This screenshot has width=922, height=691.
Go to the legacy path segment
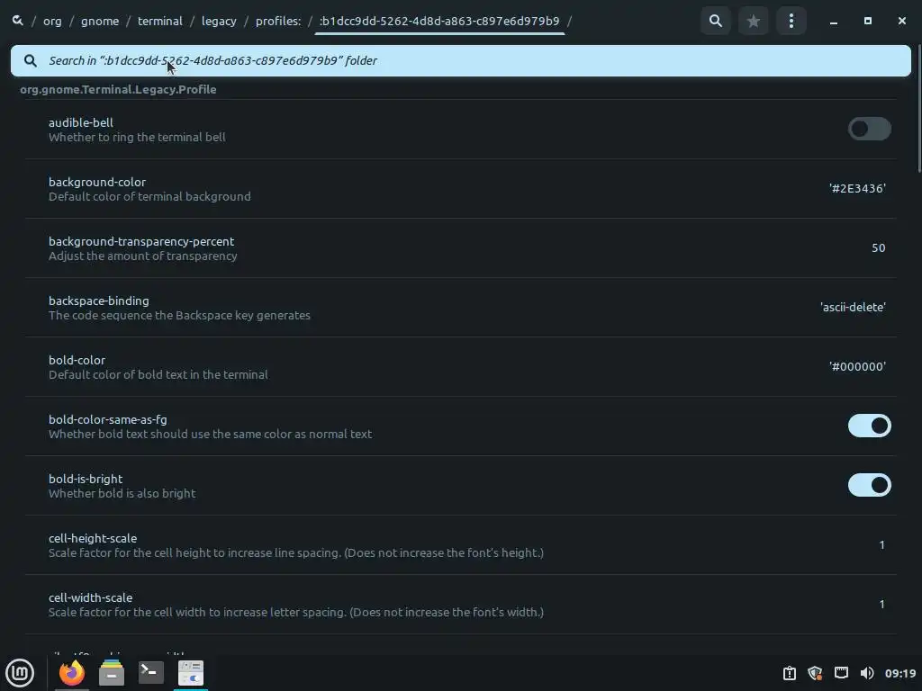(219, 22)
